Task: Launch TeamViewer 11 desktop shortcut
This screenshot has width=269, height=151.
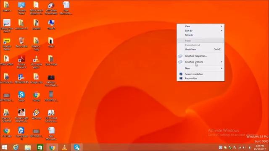Action: point(21,134)
